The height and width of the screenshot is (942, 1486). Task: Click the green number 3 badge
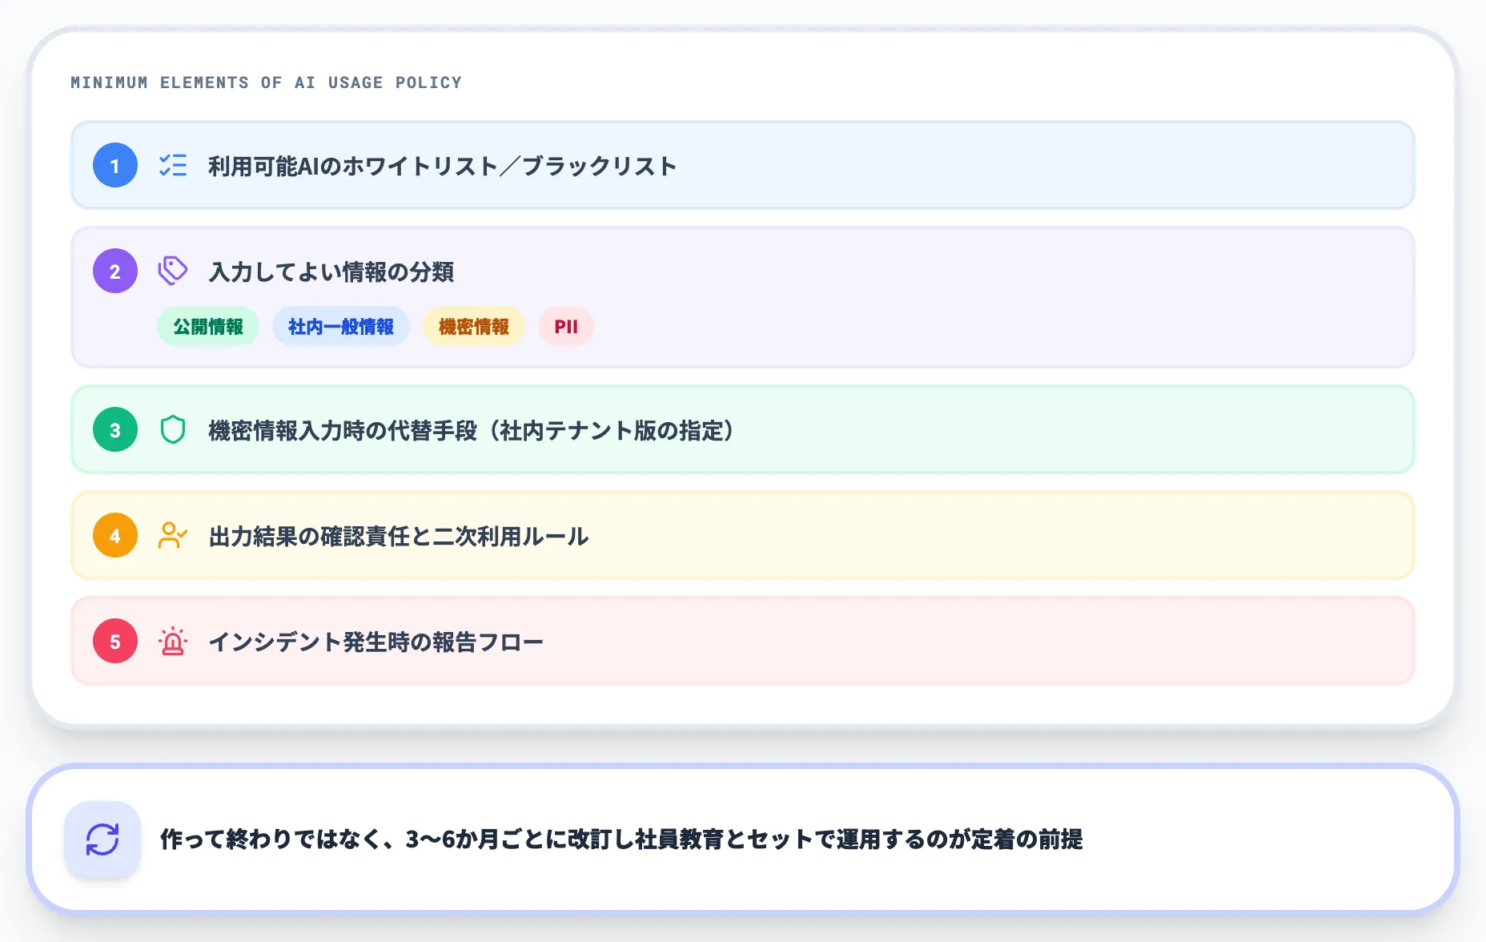coord(115,429)
